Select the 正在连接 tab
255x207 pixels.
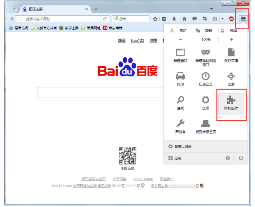pyautogui.click(x=55, y=9)
